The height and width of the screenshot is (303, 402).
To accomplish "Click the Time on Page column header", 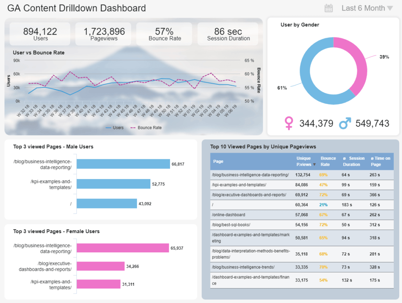I will 380,161.
